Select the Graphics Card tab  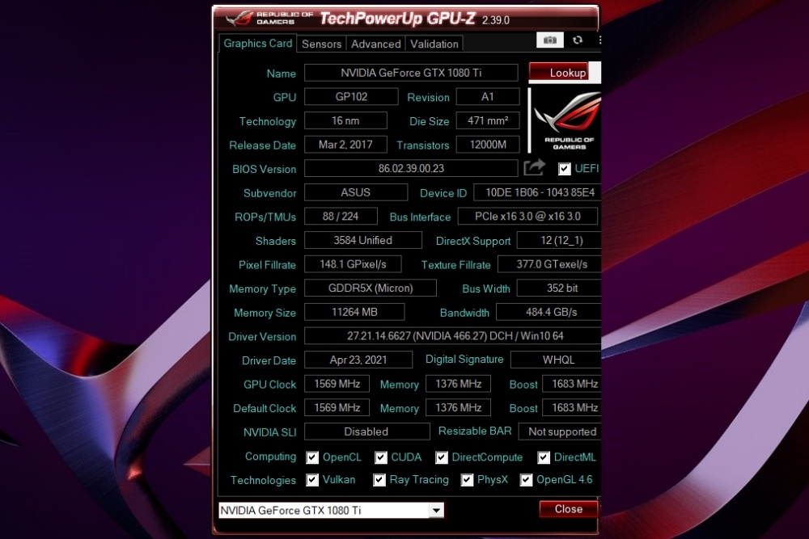(x=257, y=44)
